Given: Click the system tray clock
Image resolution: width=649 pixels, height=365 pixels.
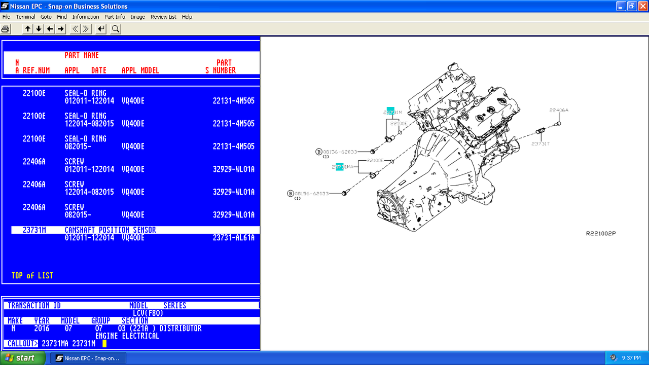Looking at the screenshot, I should [631, 358].
